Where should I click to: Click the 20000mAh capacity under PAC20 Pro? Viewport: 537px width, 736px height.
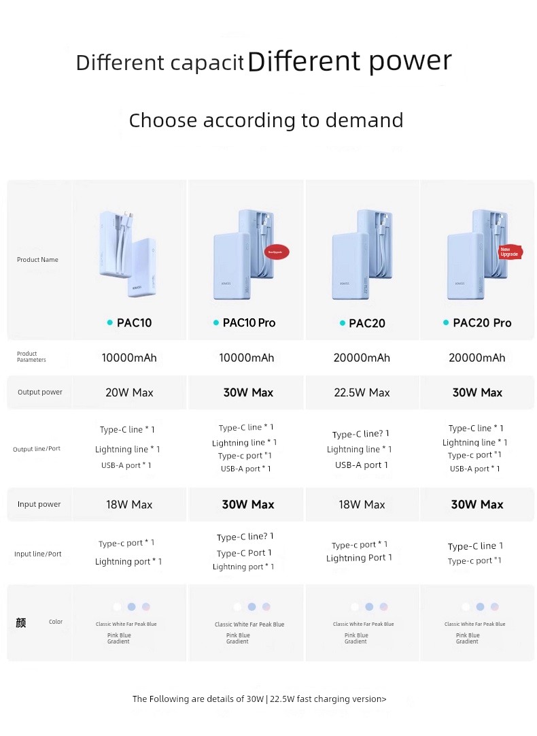click(x=477, y=358)
